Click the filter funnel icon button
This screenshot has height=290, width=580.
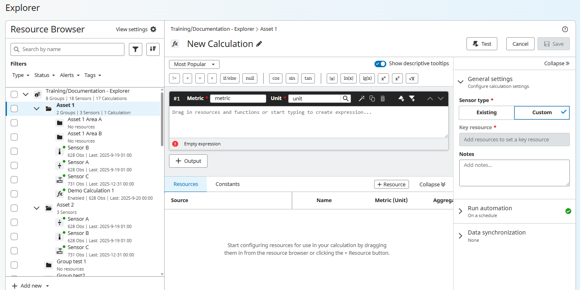[135, 49]
